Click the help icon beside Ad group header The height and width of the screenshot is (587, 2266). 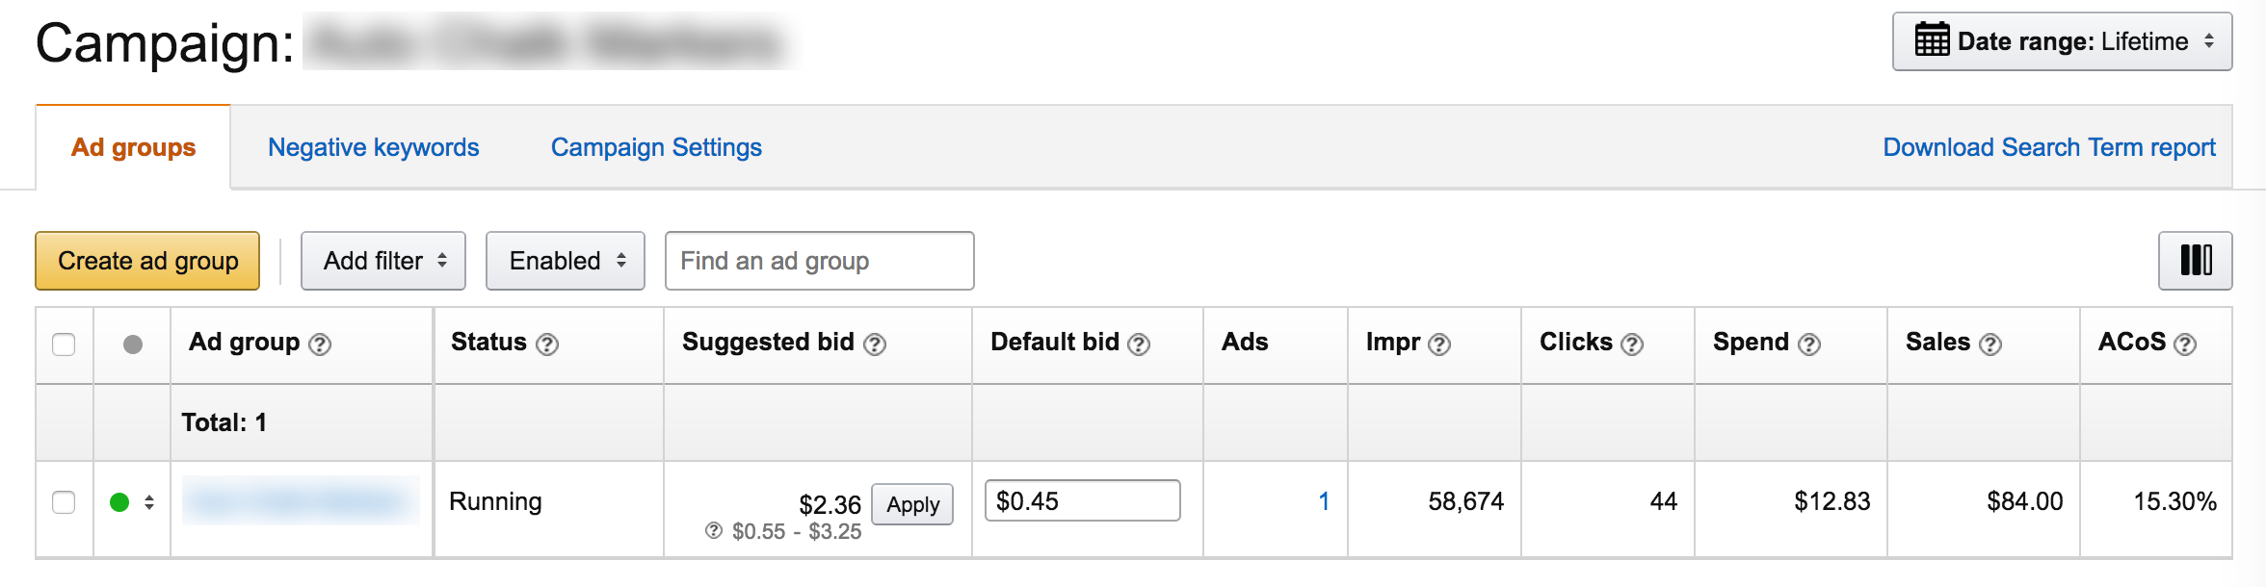pos(320,344)
